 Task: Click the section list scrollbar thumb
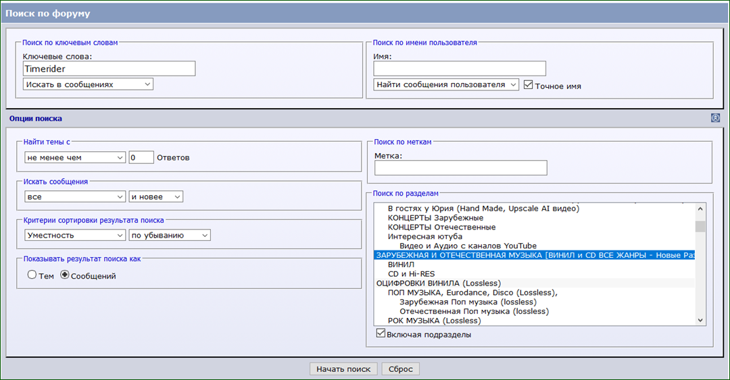[x=700, y=227]
